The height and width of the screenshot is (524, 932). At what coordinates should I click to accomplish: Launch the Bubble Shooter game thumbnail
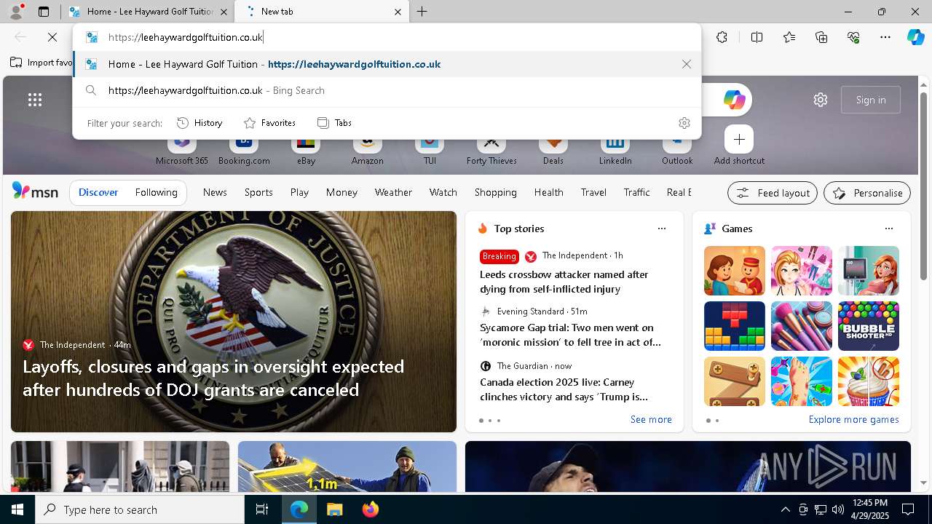click(868, 326)
